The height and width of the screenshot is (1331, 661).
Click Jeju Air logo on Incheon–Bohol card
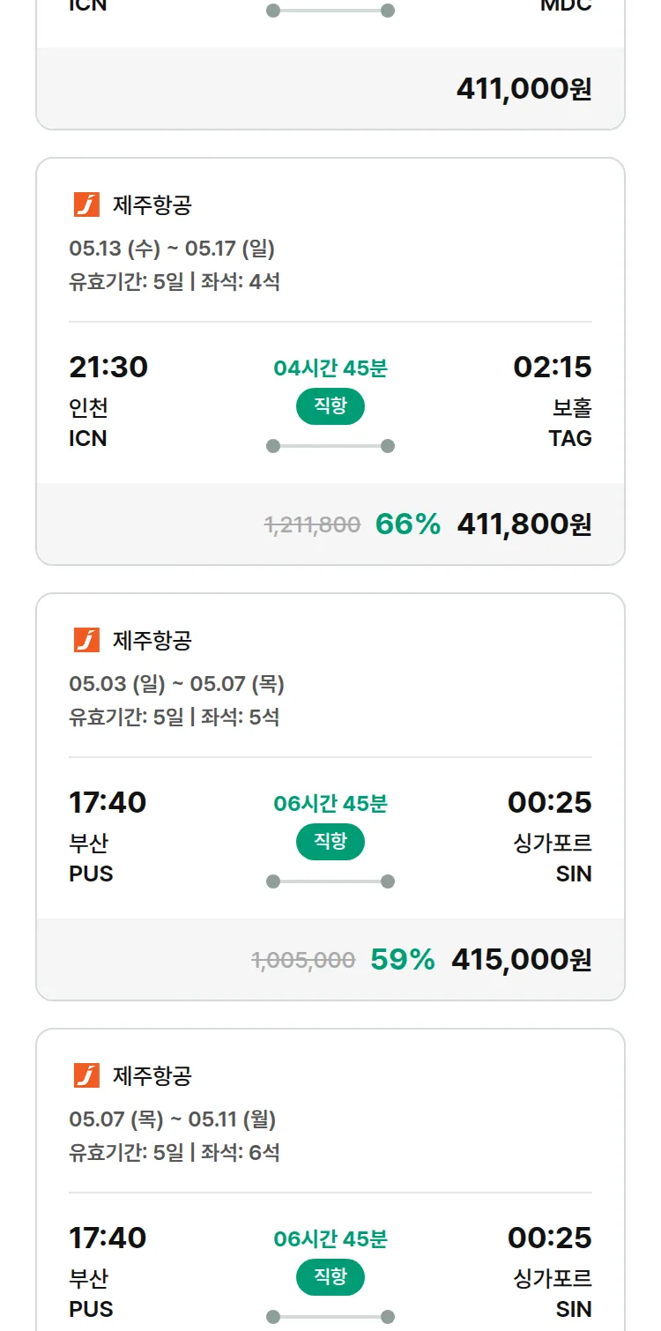click(x=86, y=205)
